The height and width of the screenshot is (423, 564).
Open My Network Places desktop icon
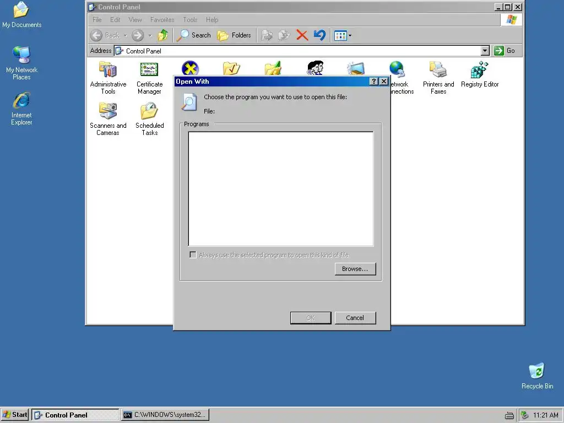(x=21, y=63)
